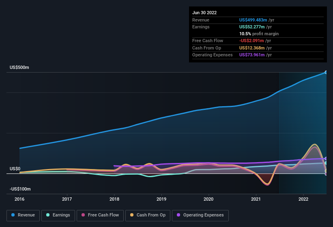Click the US$499.483m revenue value
This screenshot has height=227, width=333.
tap(253, 20)
